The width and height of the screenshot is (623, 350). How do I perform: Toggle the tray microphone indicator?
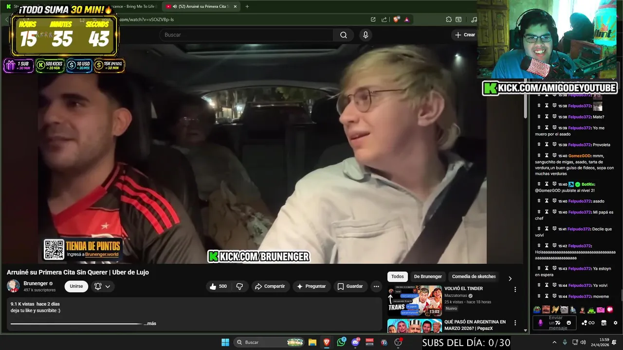565,342
